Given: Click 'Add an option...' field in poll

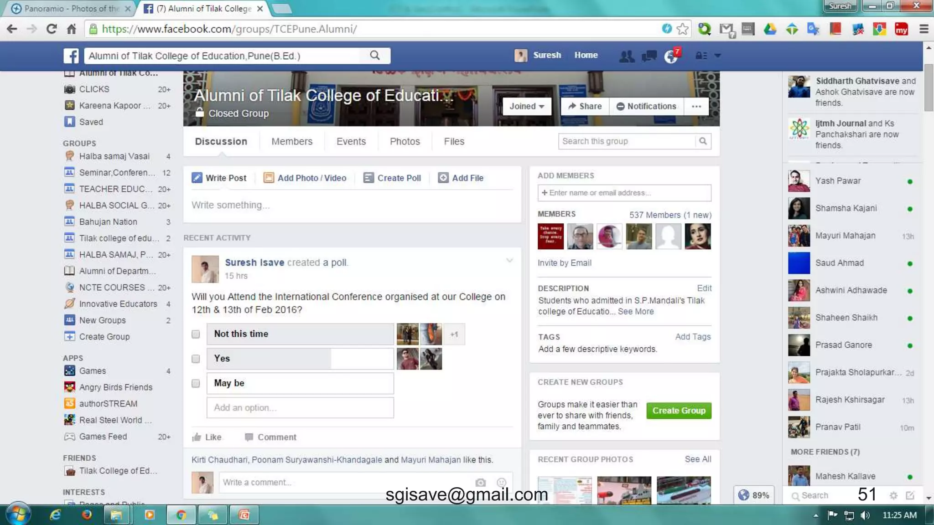Looking at the screenshot, I should coord(300,407).
